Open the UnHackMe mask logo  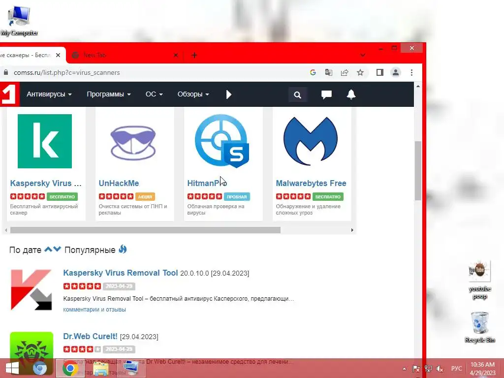pyautogui.click(x=133, y=143)
